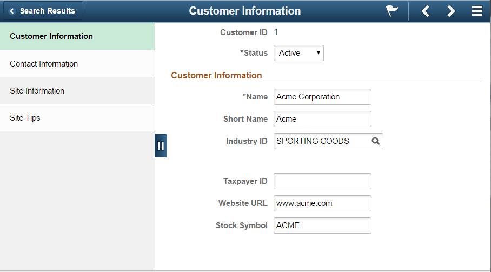The width and height of the screenshot is (491, 272).
Task: Click the Industry ID lookup magnifier
Action: click(376, 141)
